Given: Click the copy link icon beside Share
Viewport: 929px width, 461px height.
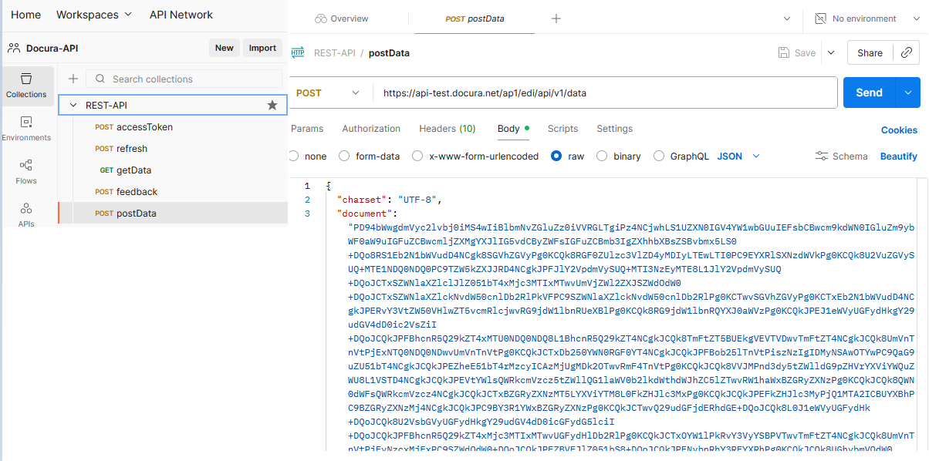Looking at the screenshot, I should click(907, 53).
